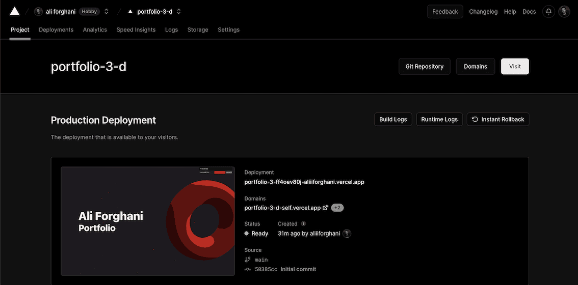This screenshot has width=578, height=285.
Task: Switch to the Speed Insights tab
Action: click(136, 30)
